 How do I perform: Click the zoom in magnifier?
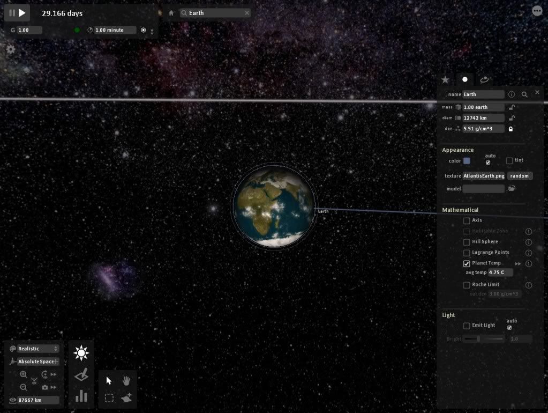24,374
